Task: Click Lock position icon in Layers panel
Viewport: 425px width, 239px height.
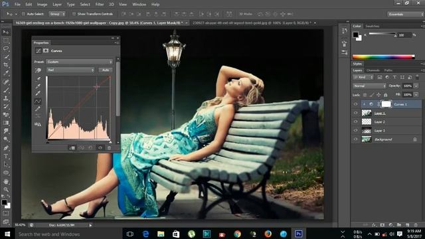Action: 379,95
